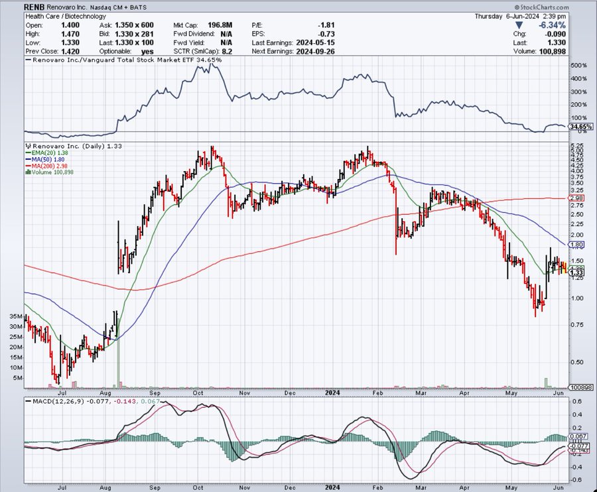Click the Open value 1.400
This screenshot has width=597, height=492.
tap(70, 25)
